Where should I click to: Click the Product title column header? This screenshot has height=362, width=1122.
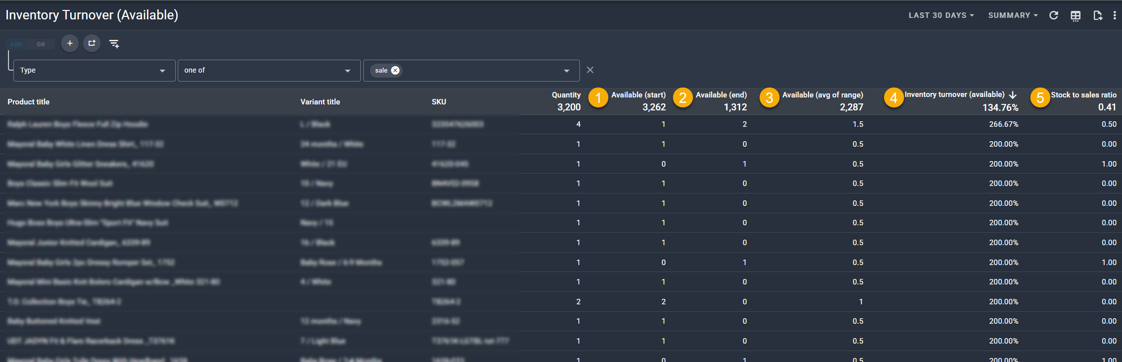(x=28, y=102)
